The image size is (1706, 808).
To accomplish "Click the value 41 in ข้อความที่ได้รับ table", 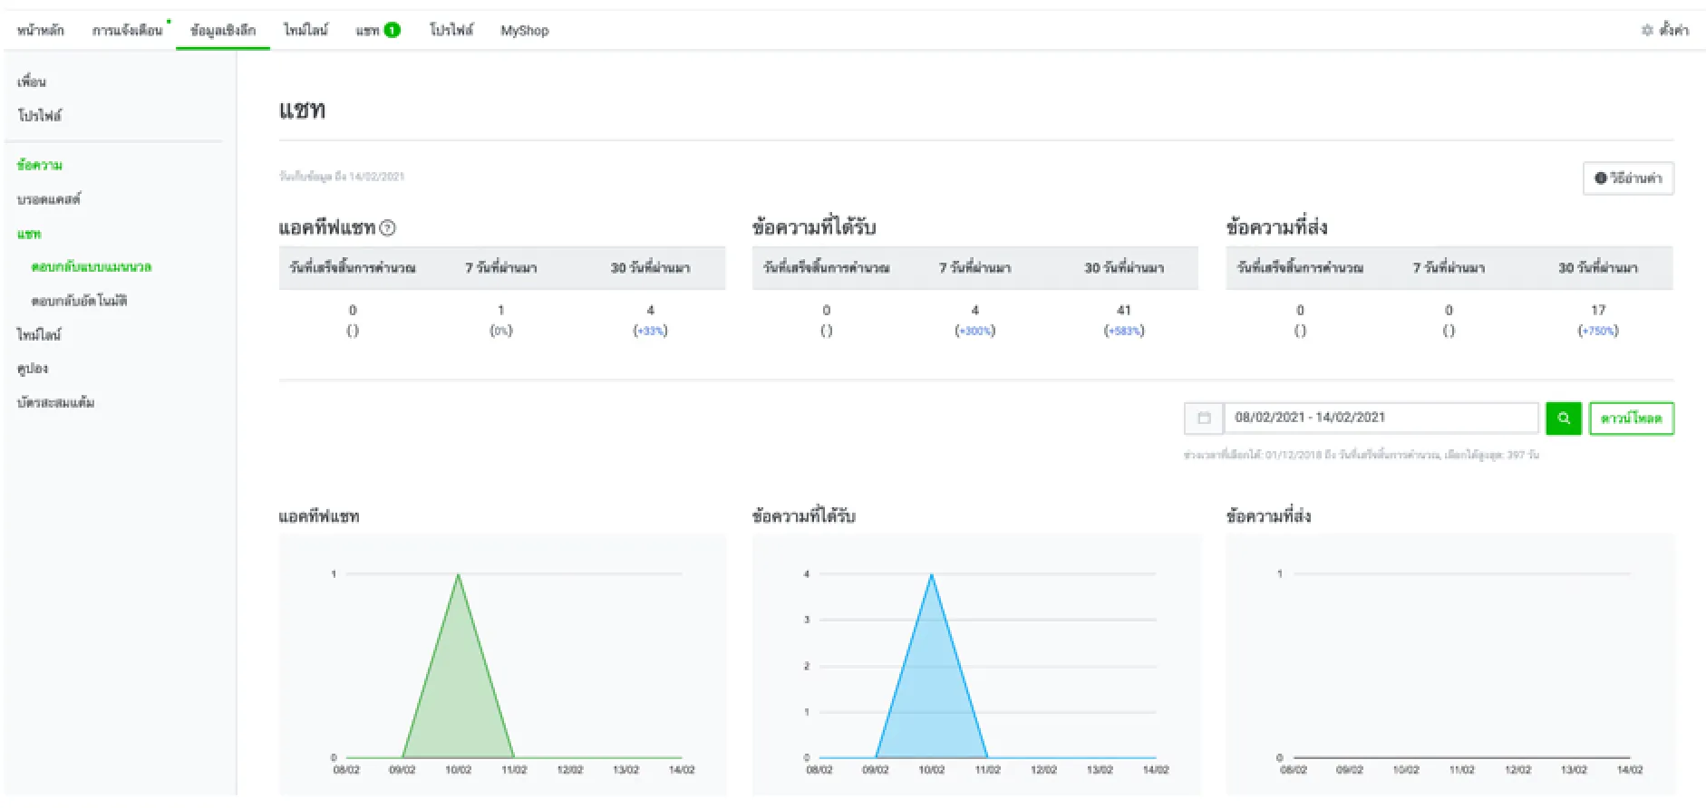I will coord(1124,310).
